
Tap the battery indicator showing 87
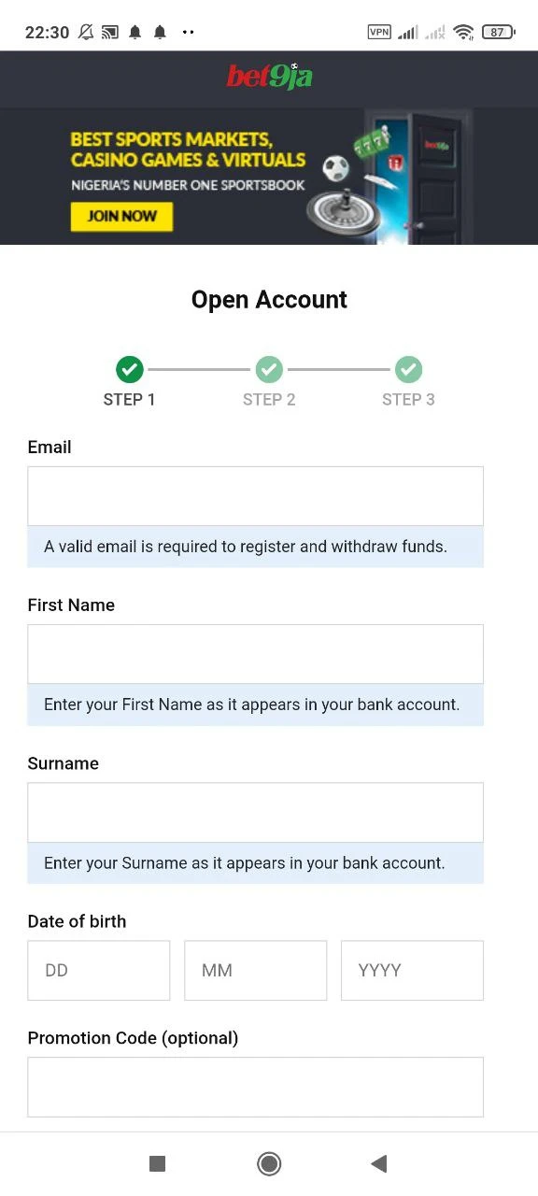(499, 31)
